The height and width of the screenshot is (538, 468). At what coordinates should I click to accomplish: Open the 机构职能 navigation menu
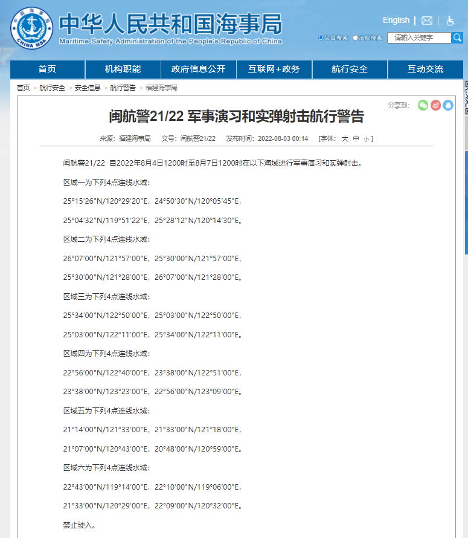[x=123, y=69]
